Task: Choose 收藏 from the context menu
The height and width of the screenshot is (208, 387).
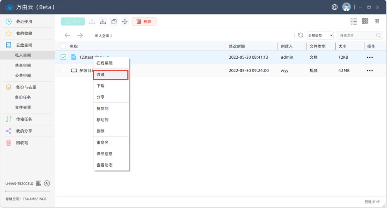Action: click(x=111, y=74)
